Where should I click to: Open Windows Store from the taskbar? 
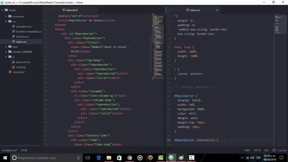[119, 158]
